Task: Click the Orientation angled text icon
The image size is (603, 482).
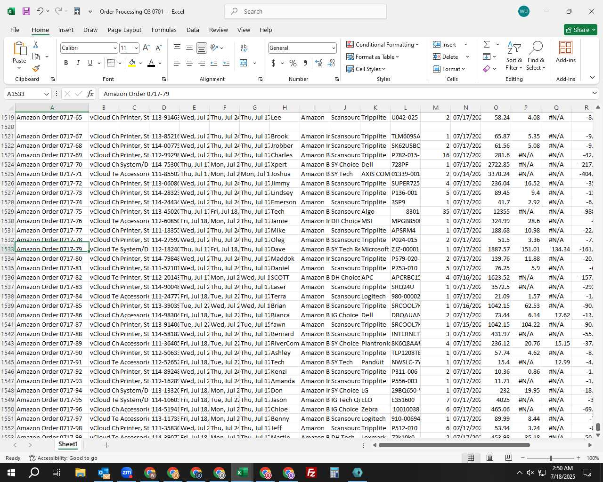Action: [x=214, y=48]
